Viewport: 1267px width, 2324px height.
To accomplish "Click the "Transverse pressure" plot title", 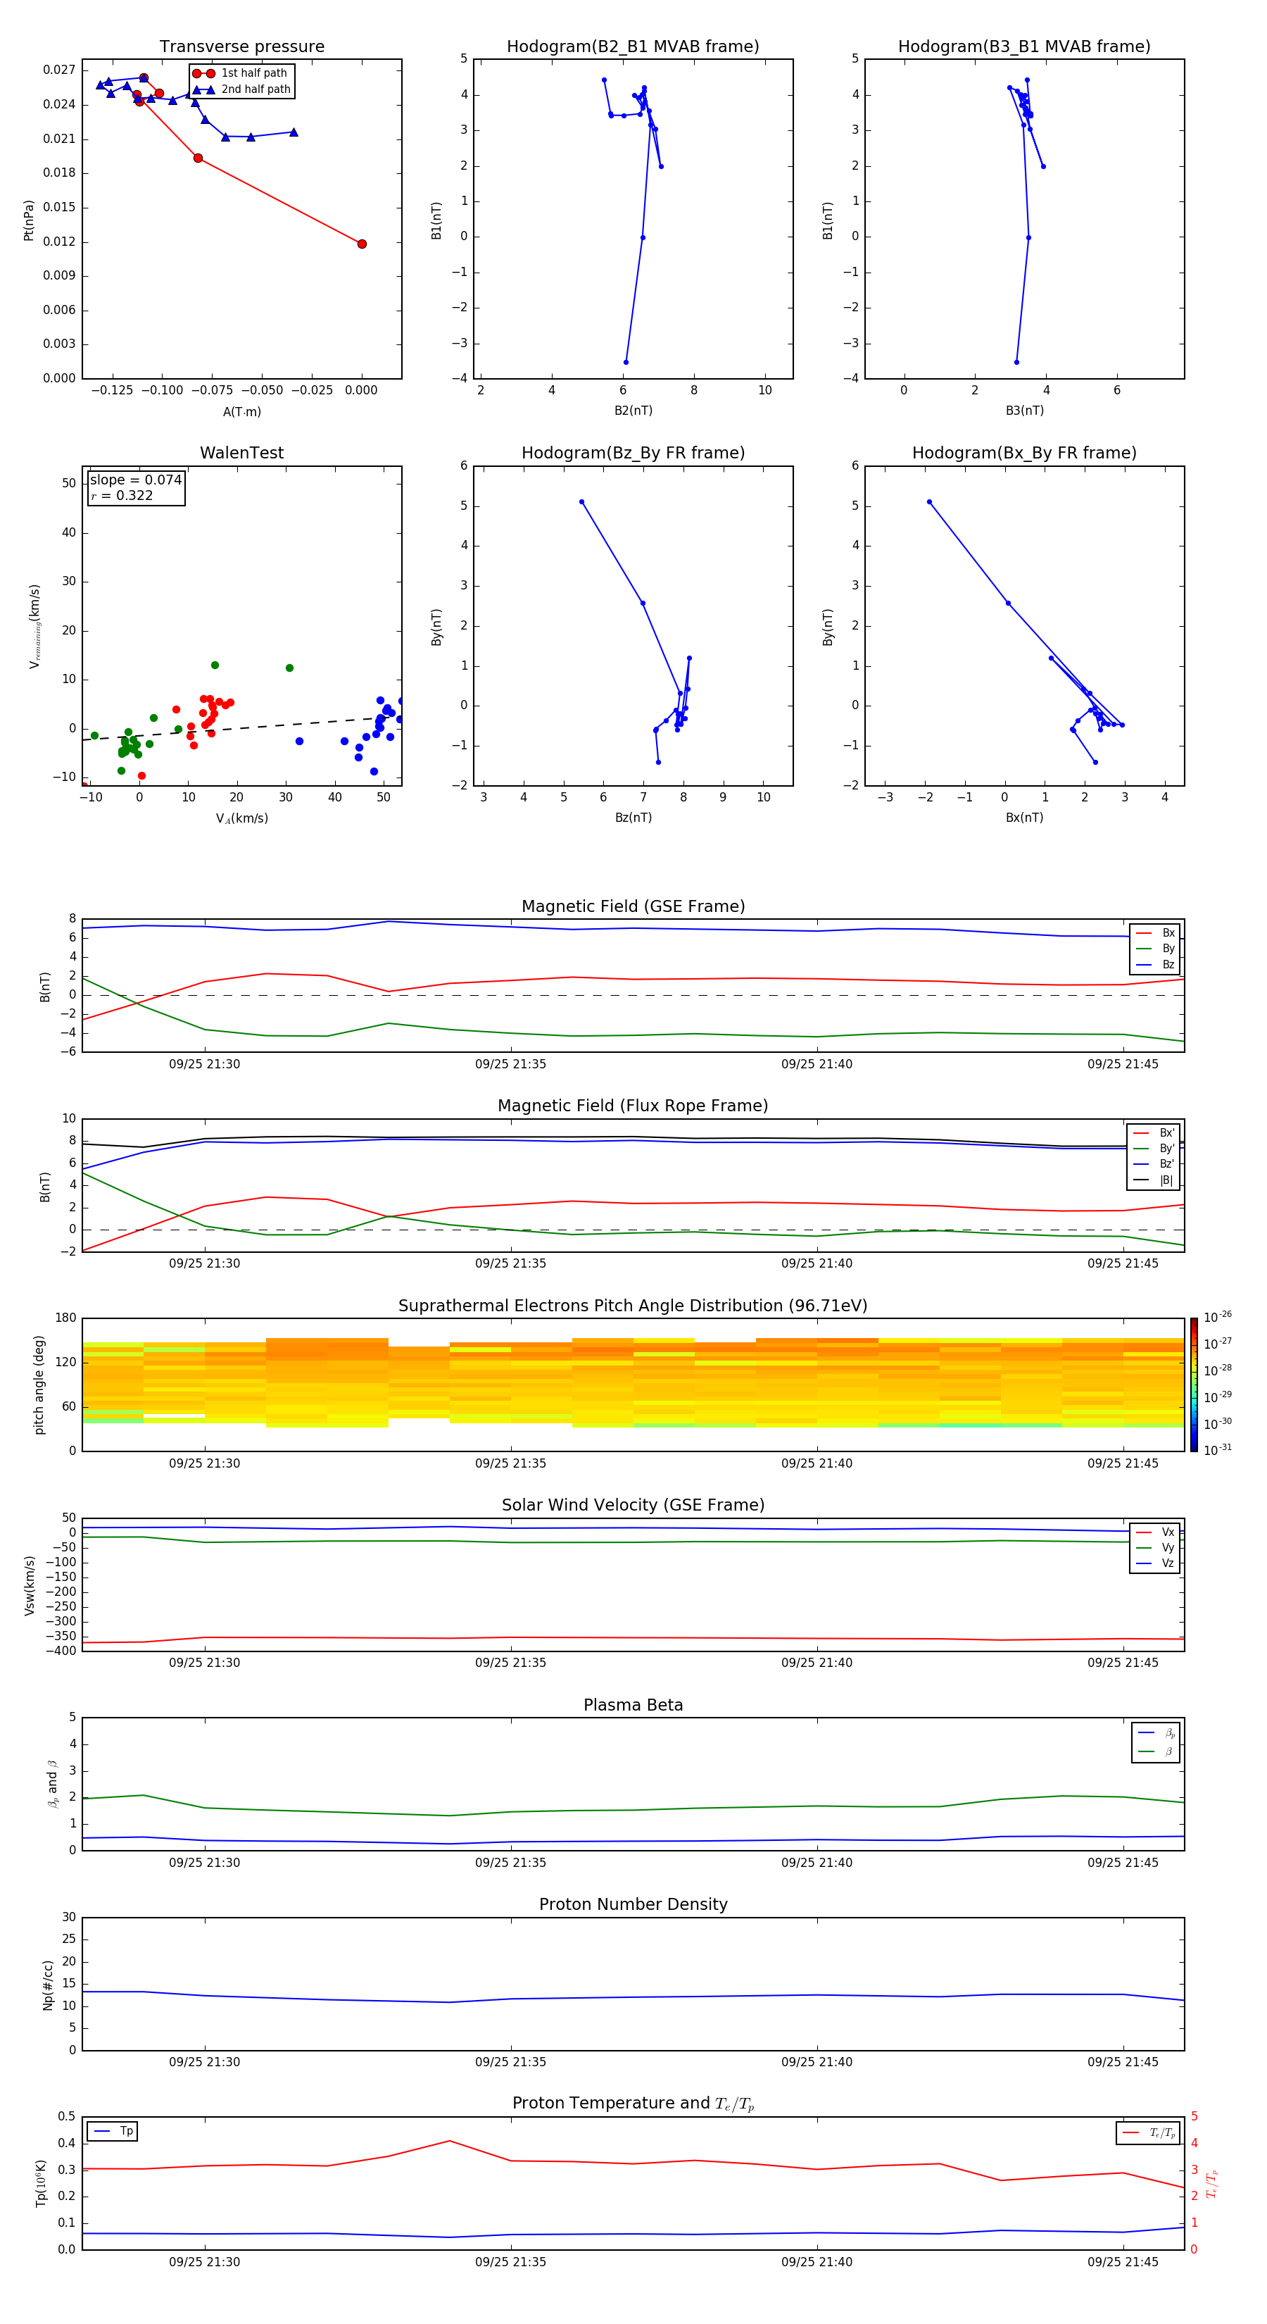I will point(241,47).
